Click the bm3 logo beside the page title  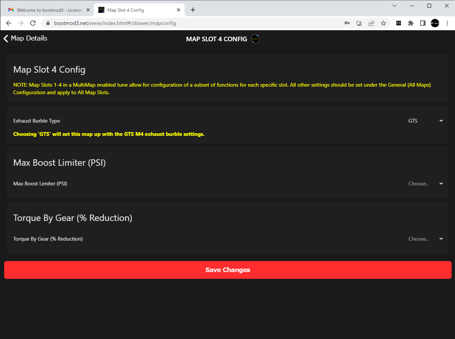tap(256, 39)
